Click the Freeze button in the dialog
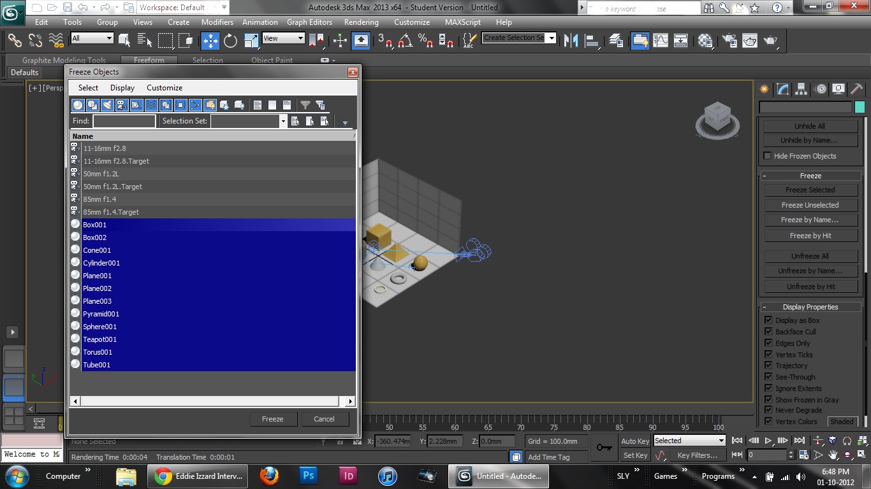Screen dimensions: 871x489 (x=272, y=419)
